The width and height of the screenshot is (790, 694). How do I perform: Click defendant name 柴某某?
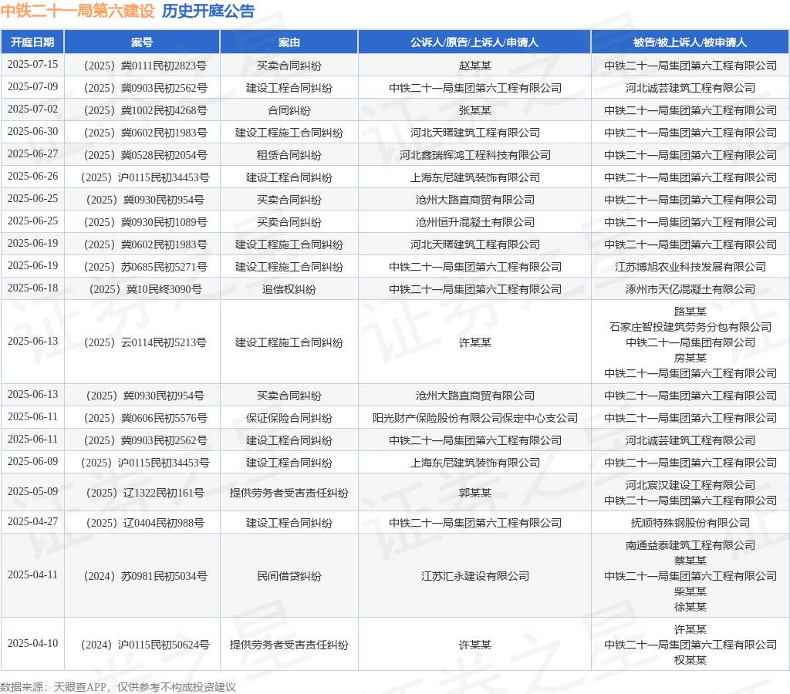tap(690, 591)
